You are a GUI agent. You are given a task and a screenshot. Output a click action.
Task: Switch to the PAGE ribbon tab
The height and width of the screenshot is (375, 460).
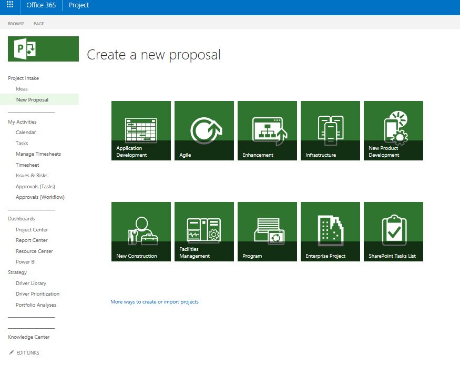39,24
